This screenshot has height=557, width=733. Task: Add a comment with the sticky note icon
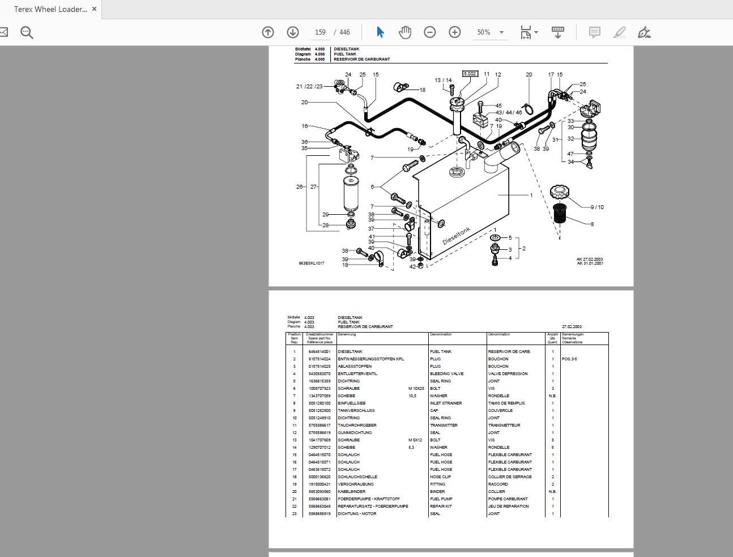pyautogui.click(x=594, y=32)
